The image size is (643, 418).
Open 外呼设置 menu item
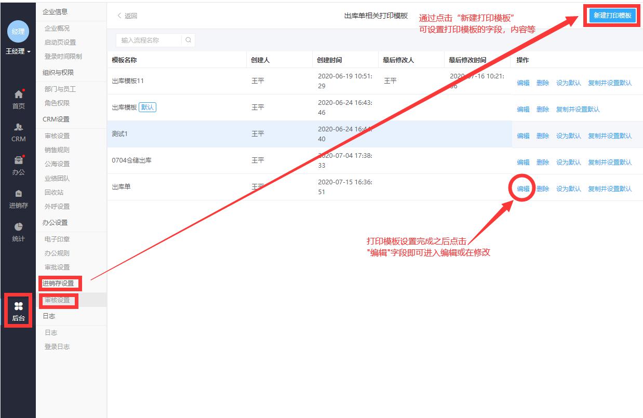tap(57, 207)
